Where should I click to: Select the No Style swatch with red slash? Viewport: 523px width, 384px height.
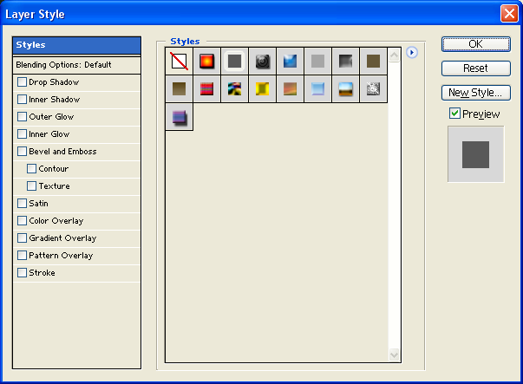click(180, 61)
